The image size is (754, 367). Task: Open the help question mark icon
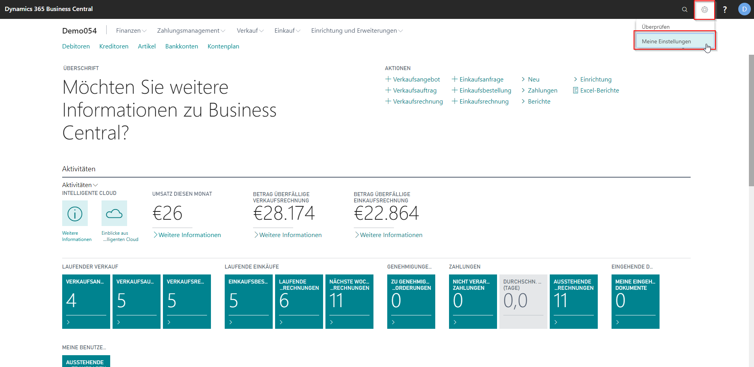(724, 9)
